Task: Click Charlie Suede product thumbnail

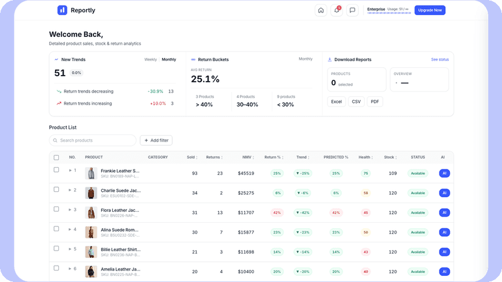Action: (91, 193)
